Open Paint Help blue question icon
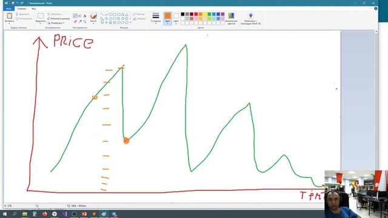 [376, 8]
